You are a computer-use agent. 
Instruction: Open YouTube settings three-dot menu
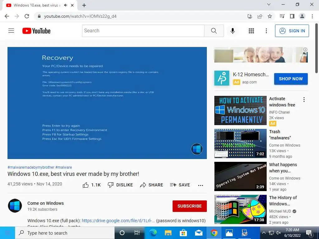pyautogui.click(x=266, y=31)
